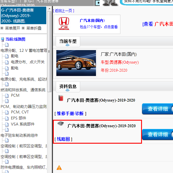Open the gray box icon beside 线路图 entry
173x173 pixels.
[61, 123]
